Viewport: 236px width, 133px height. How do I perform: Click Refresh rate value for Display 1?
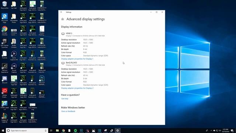[86, 46]
